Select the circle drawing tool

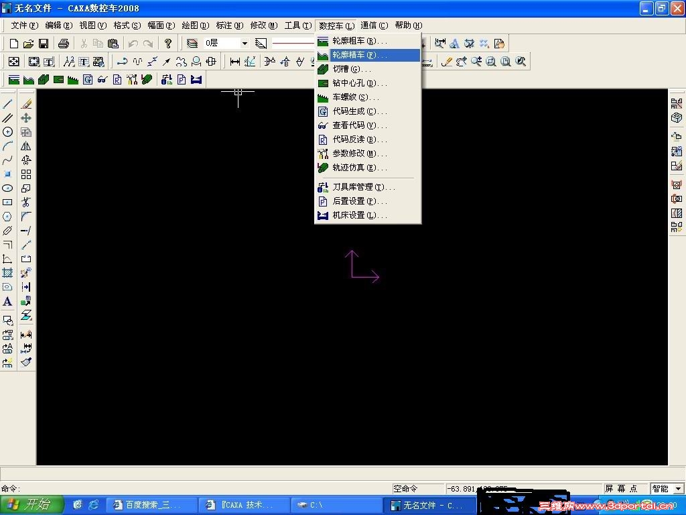[x=7, y=132]
